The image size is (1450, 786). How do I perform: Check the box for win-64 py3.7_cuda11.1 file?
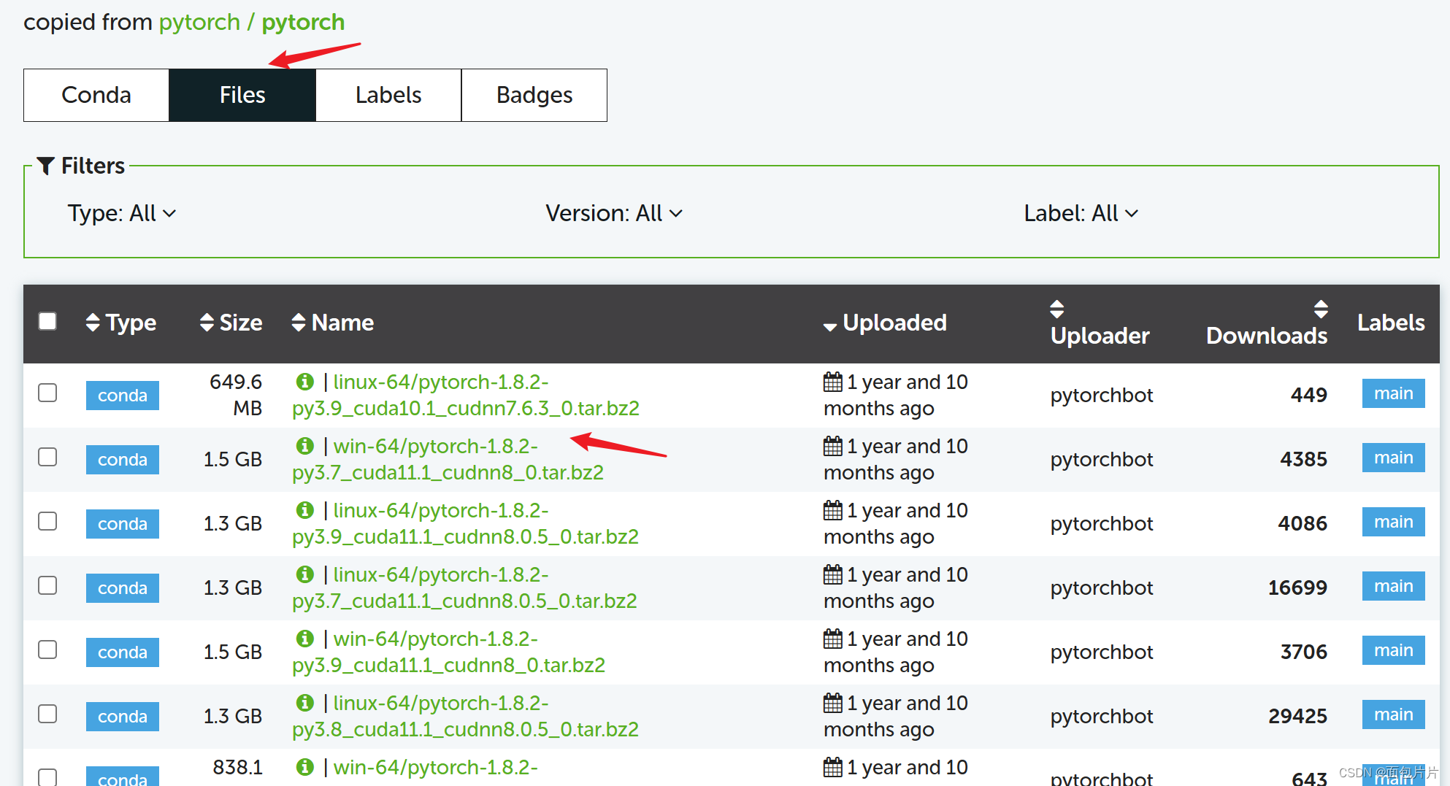pos(47,457)
